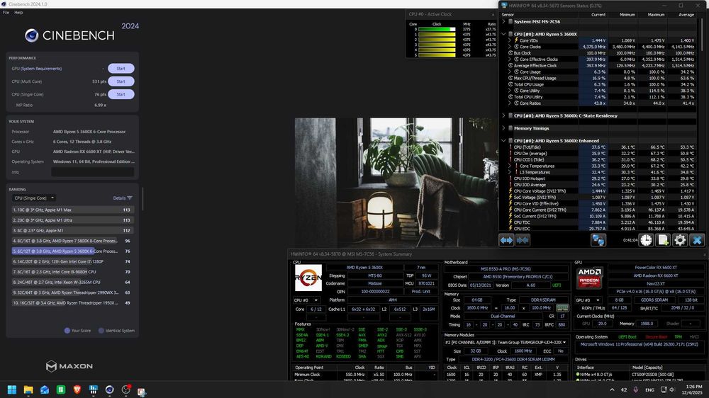Screen dimensions: 709x398
Task: Expand Core VIDs sensor row
Action: pos(510,40)
